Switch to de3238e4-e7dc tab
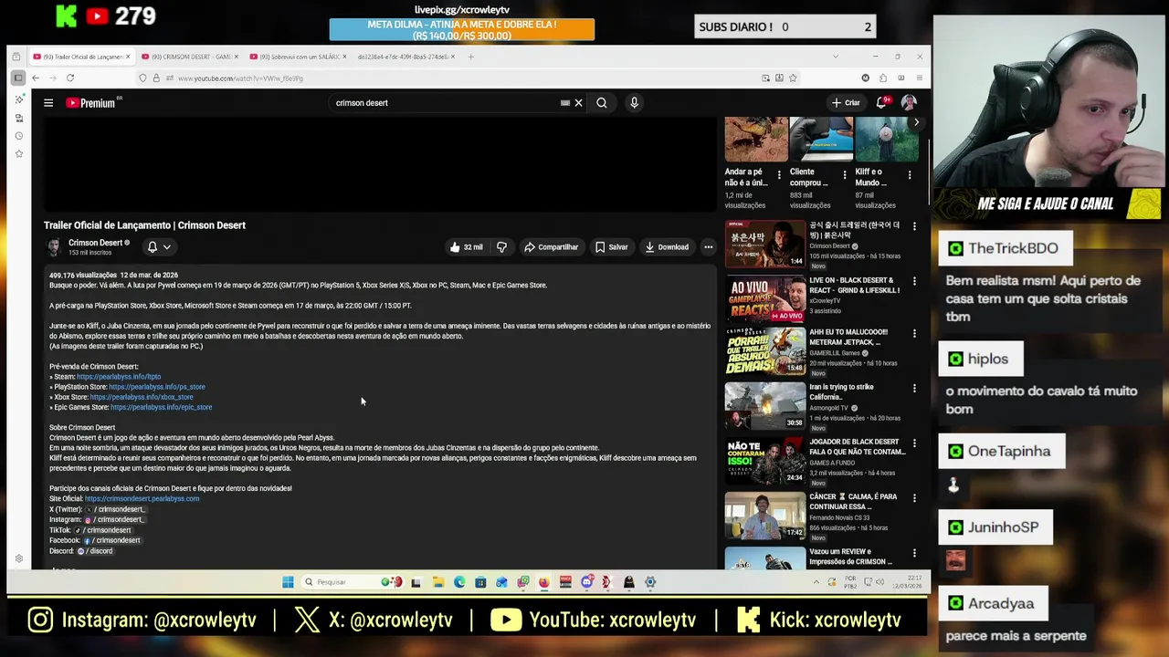This screenshot has height=657, width=1169. [405, 57]
